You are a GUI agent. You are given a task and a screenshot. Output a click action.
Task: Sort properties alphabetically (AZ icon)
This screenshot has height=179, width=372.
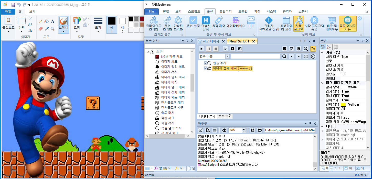point(329,47)
